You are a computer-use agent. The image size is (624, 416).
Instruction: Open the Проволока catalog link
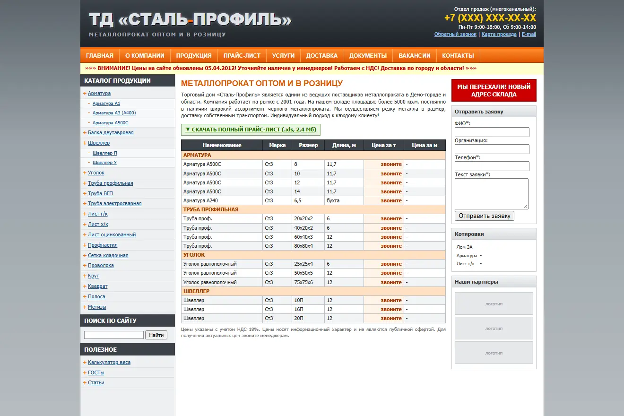pos(101,265)
